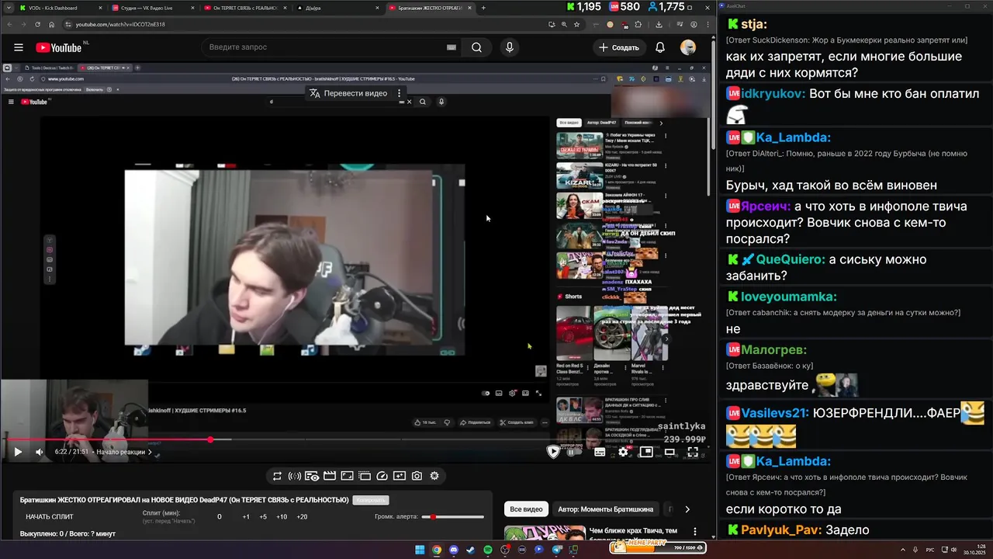Add +10 minutes to split

[282, 516]
